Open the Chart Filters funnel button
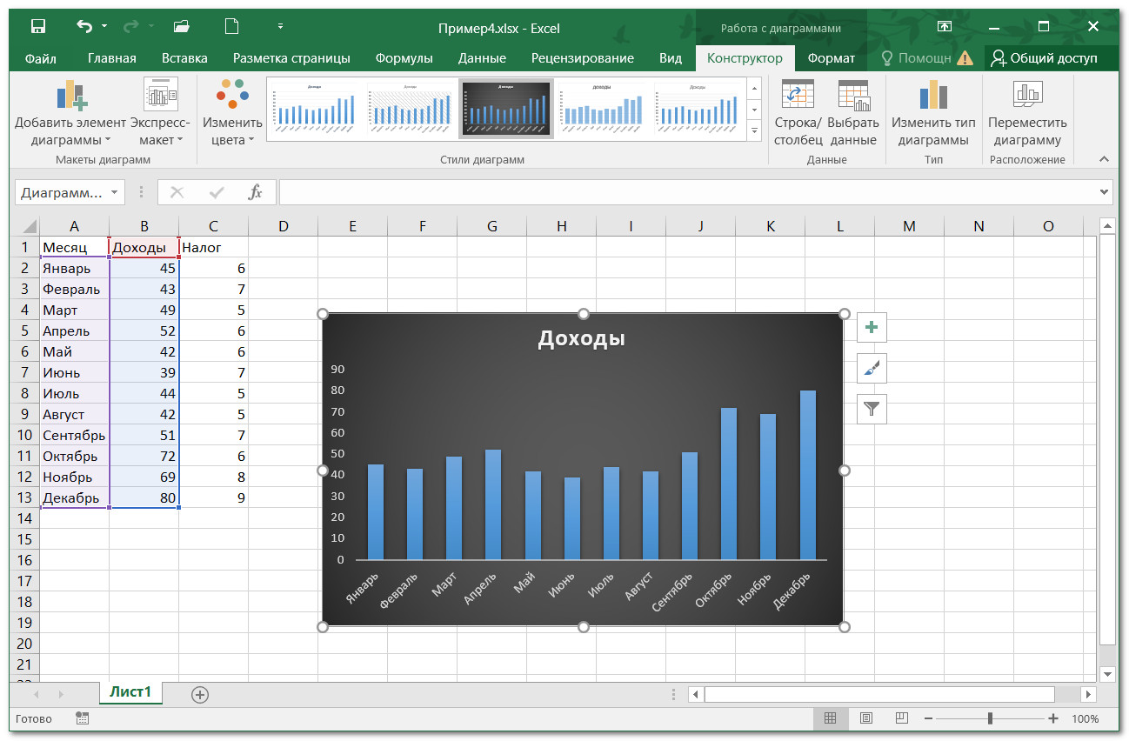Viewport: 1129px width, 741px height. tap(872, 409)
